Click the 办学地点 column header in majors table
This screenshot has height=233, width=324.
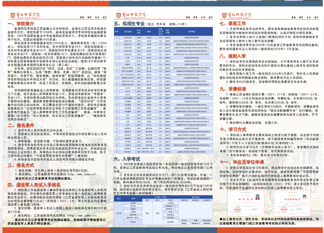192,32
